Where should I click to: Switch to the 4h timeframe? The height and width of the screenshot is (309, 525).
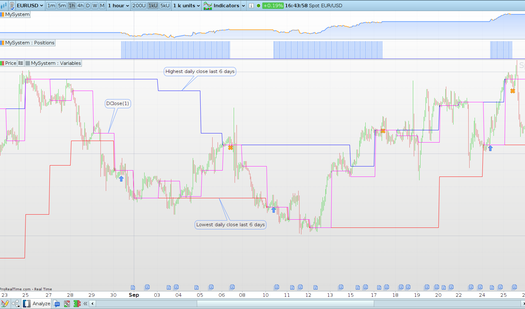click(x=81, y=6)
